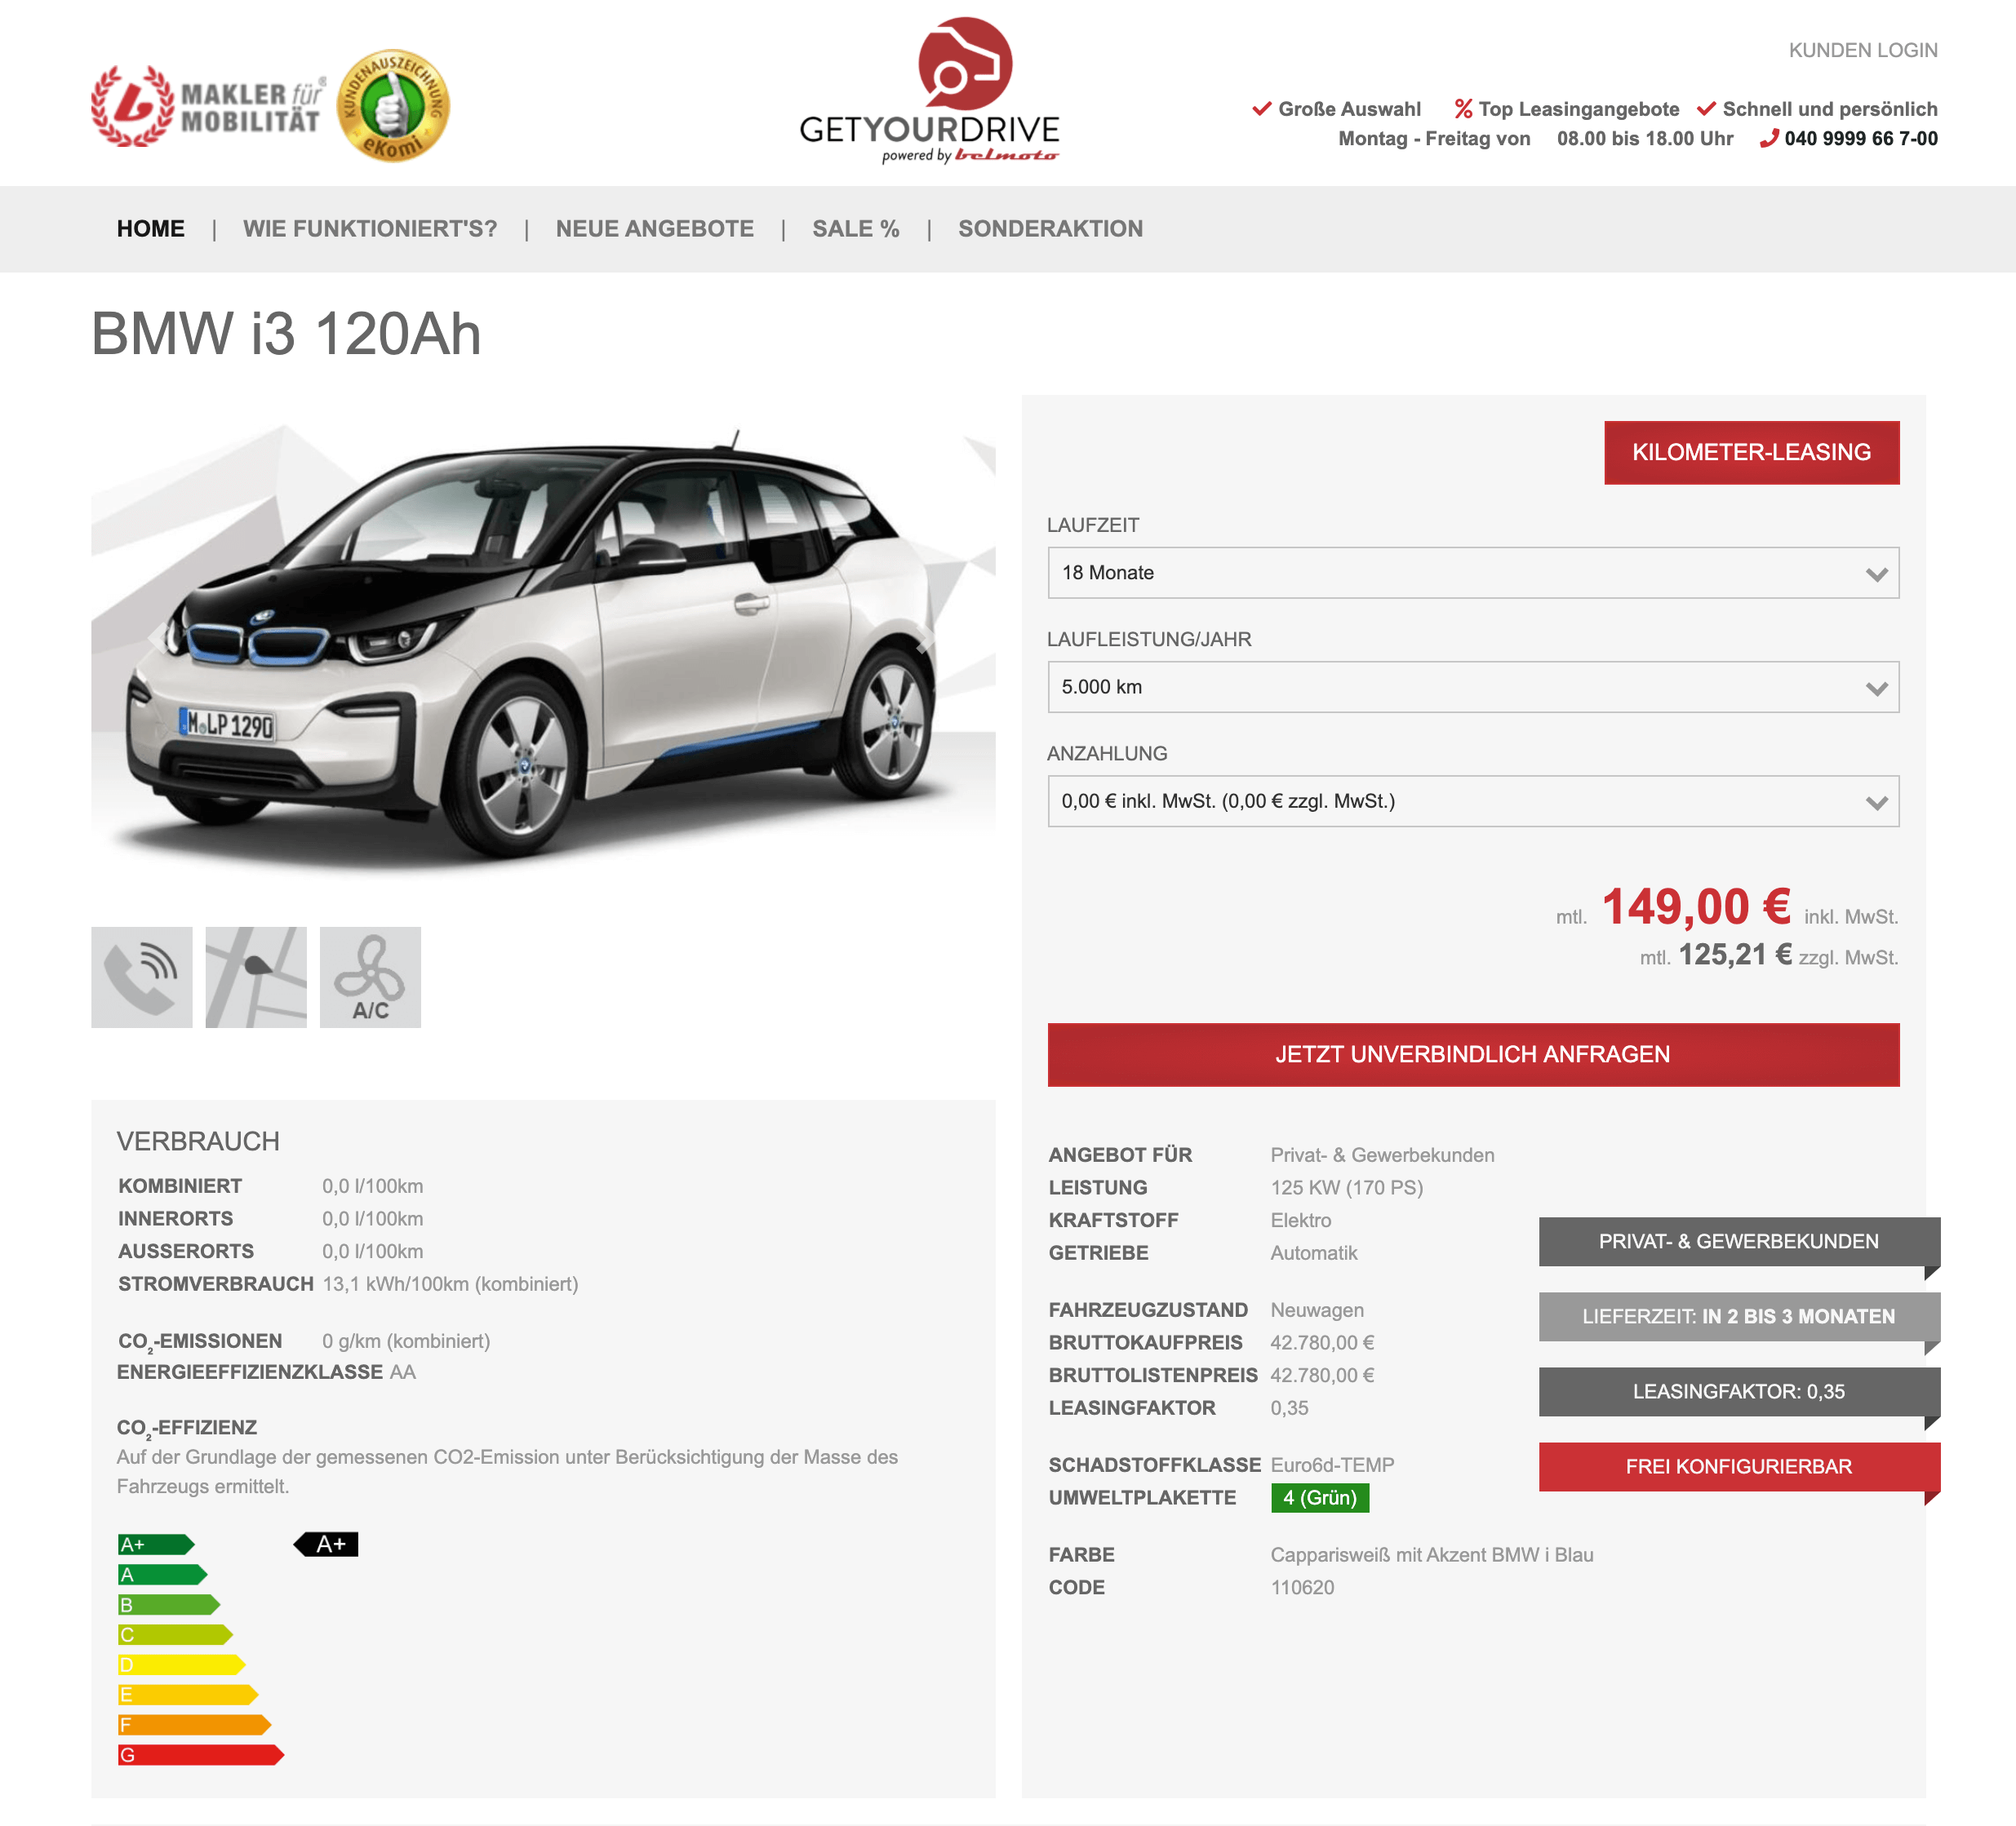The height and width of the screenshot is (1826, 2016).
Task: Click the Stromverbrauch 13,1 kWh/100km value
Action: [x=450, y=1283]
